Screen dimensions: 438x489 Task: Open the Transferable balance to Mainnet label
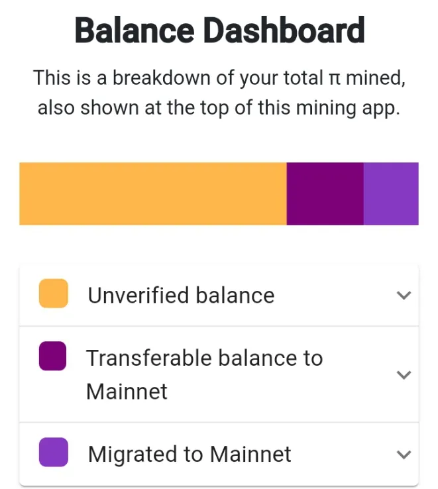(204, 374)
